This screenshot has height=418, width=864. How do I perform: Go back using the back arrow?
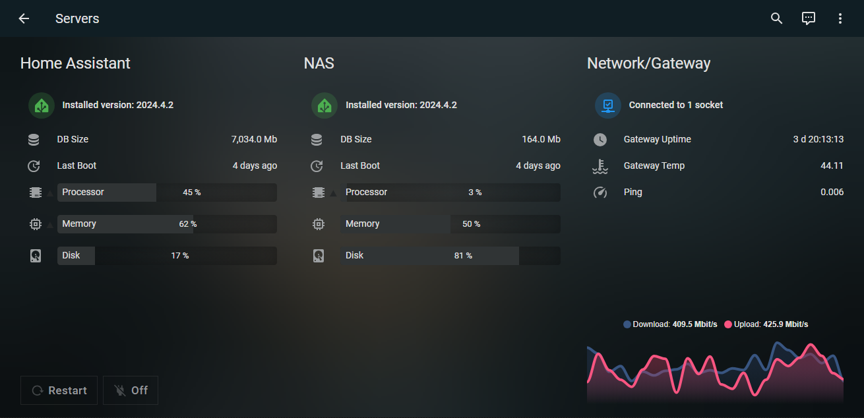click(24, 18)
